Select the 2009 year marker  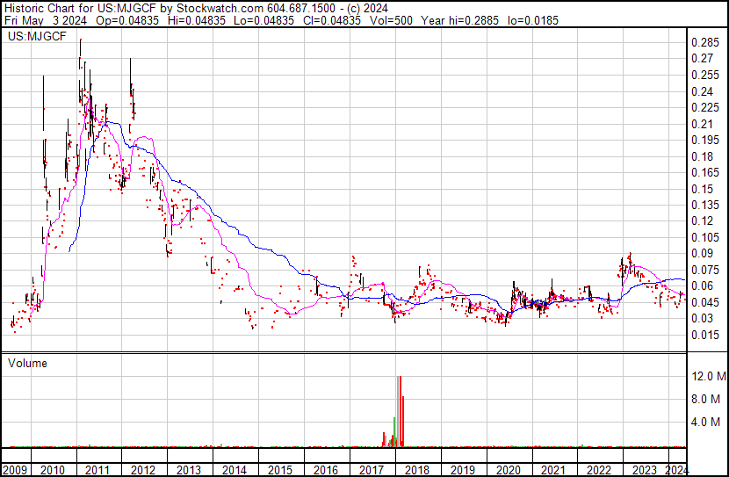[15, 470]
